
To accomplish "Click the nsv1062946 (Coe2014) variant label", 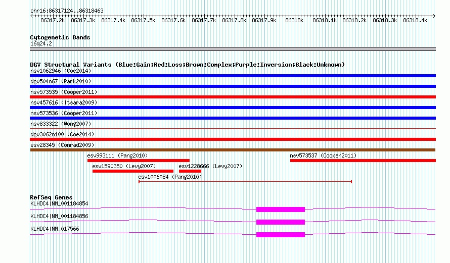I will pyautogui.click(x=61, y=71).
